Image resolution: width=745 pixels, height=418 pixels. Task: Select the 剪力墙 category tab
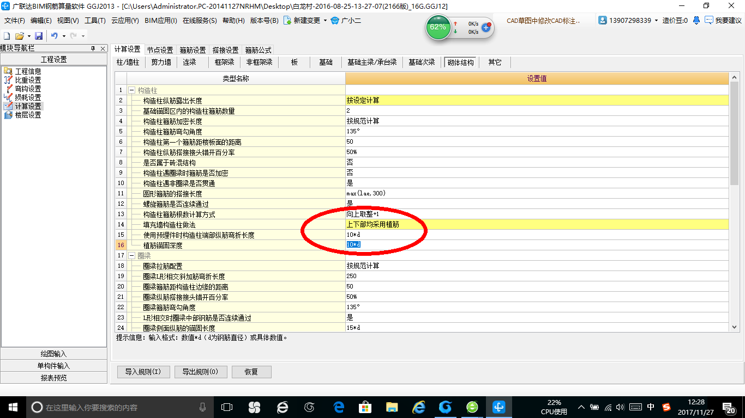tap(161, 62)
